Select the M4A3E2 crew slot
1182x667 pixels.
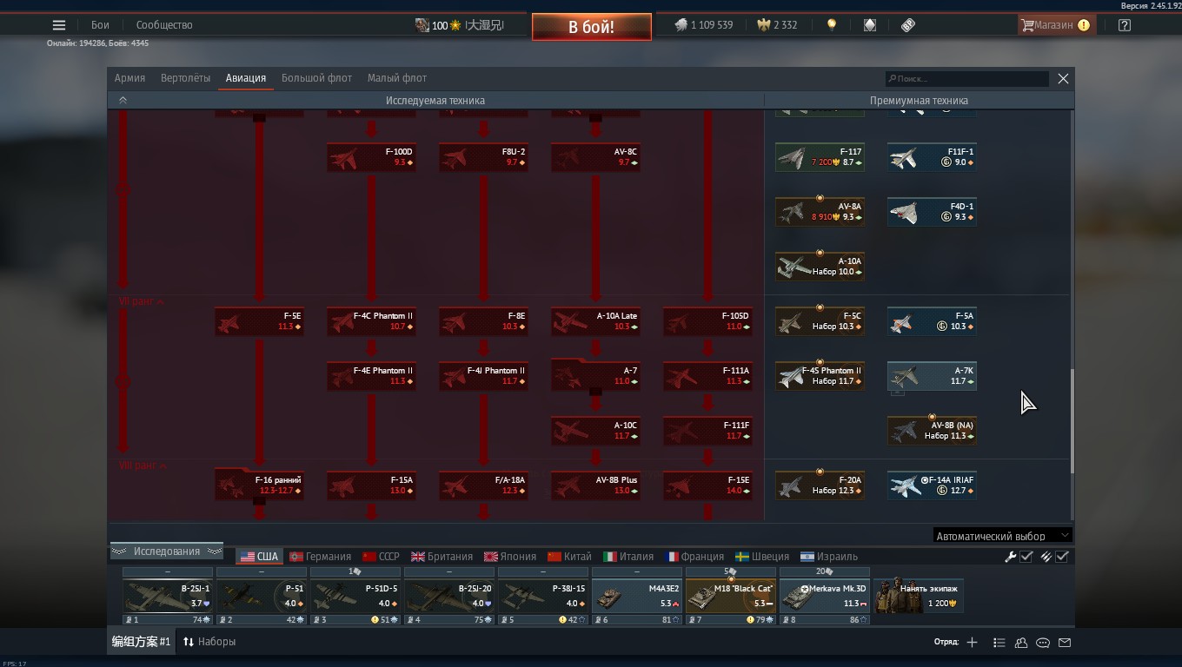pos(636,596)
